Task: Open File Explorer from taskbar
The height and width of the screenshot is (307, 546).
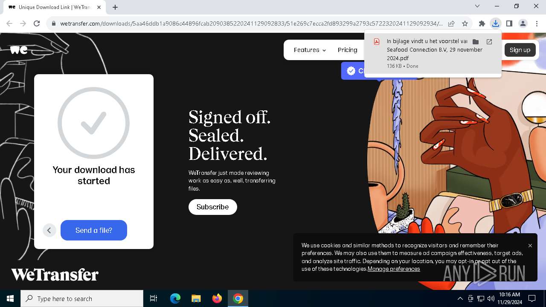Action: pos(196,298)
